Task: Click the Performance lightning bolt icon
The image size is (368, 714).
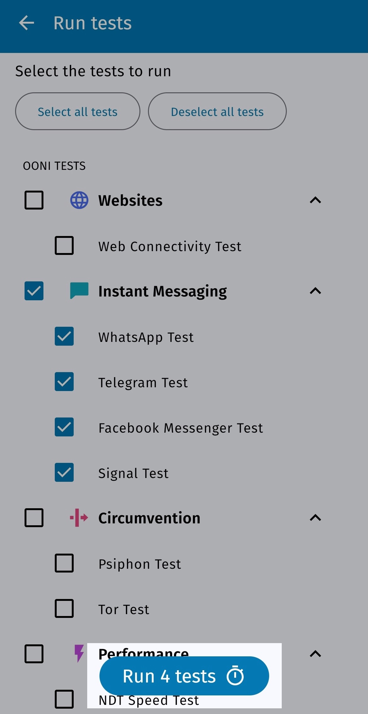Action: click(x=79, y=653)
